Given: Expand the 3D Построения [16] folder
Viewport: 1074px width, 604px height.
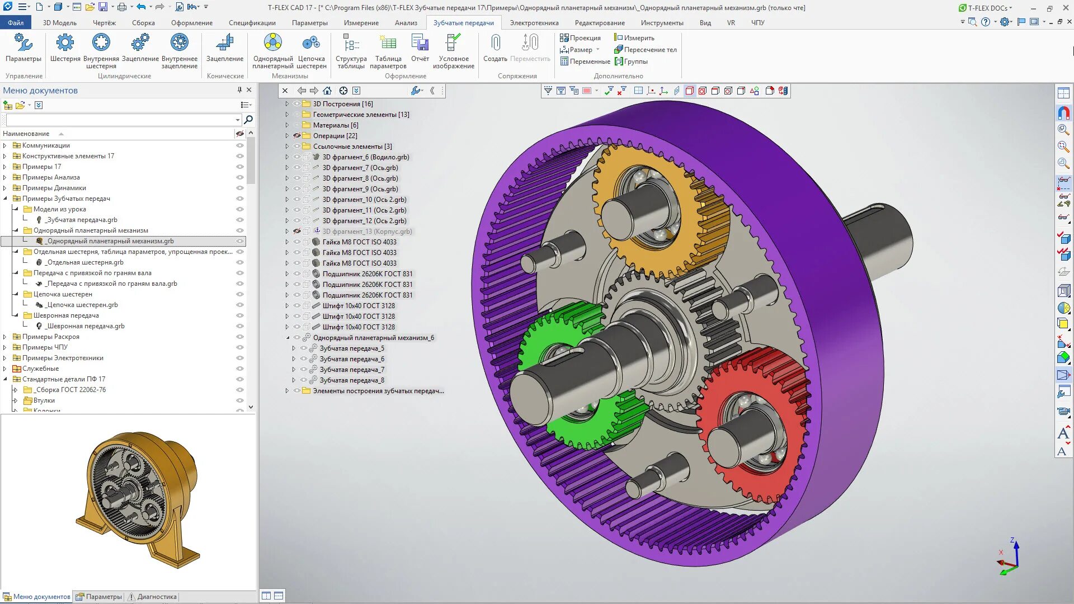Looking at the screenshot, I should (287, 104).
